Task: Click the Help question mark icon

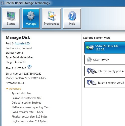Action: point(72,16)
